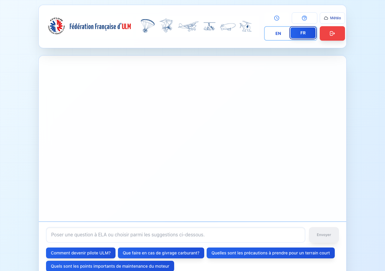Select the FR language option
The height and width of the screenshot is (271, 385).
(x=303, y=33)
